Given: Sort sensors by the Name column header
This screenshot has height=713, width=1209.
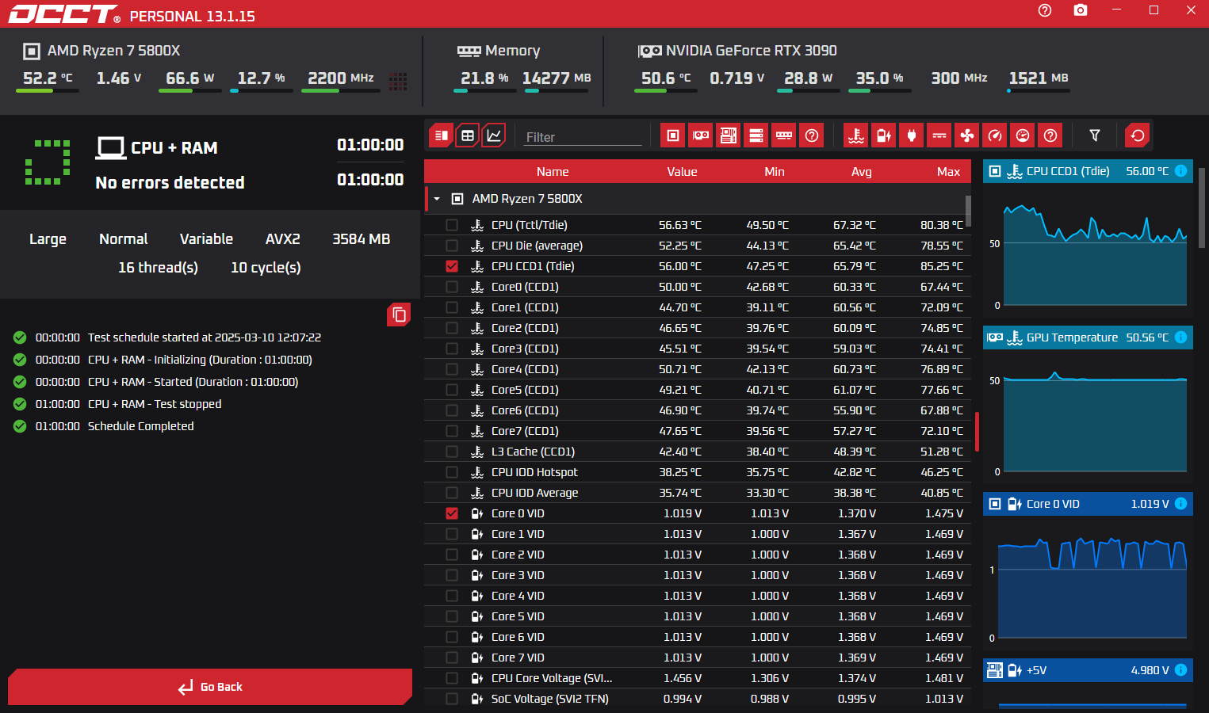Looking at the screenshot, I should pyautogui.click(x=552, y=172).
